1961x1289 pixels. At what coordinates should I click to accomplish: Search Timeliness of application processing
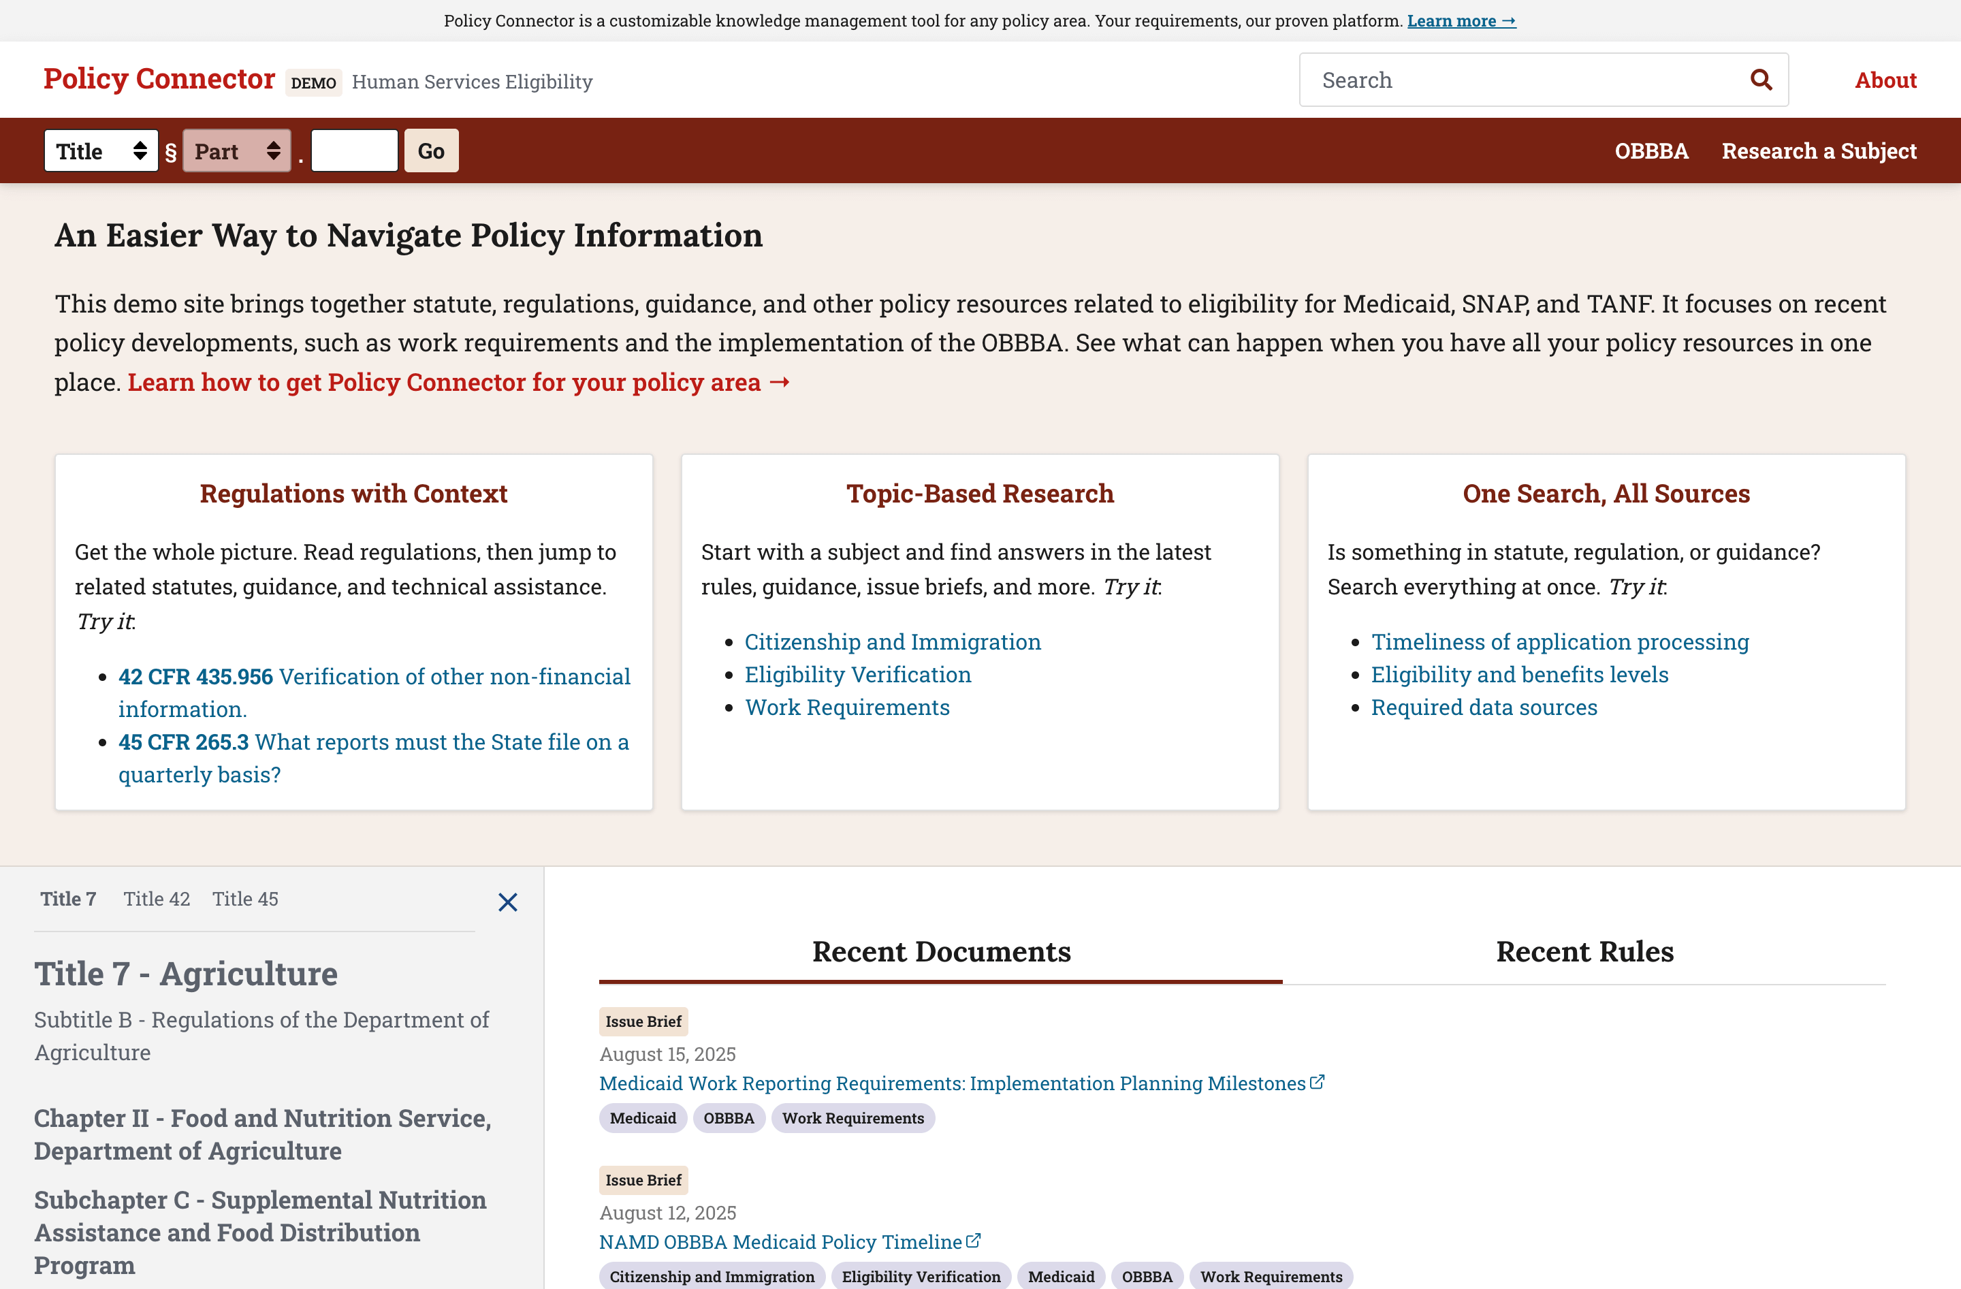pos(1560,641)
